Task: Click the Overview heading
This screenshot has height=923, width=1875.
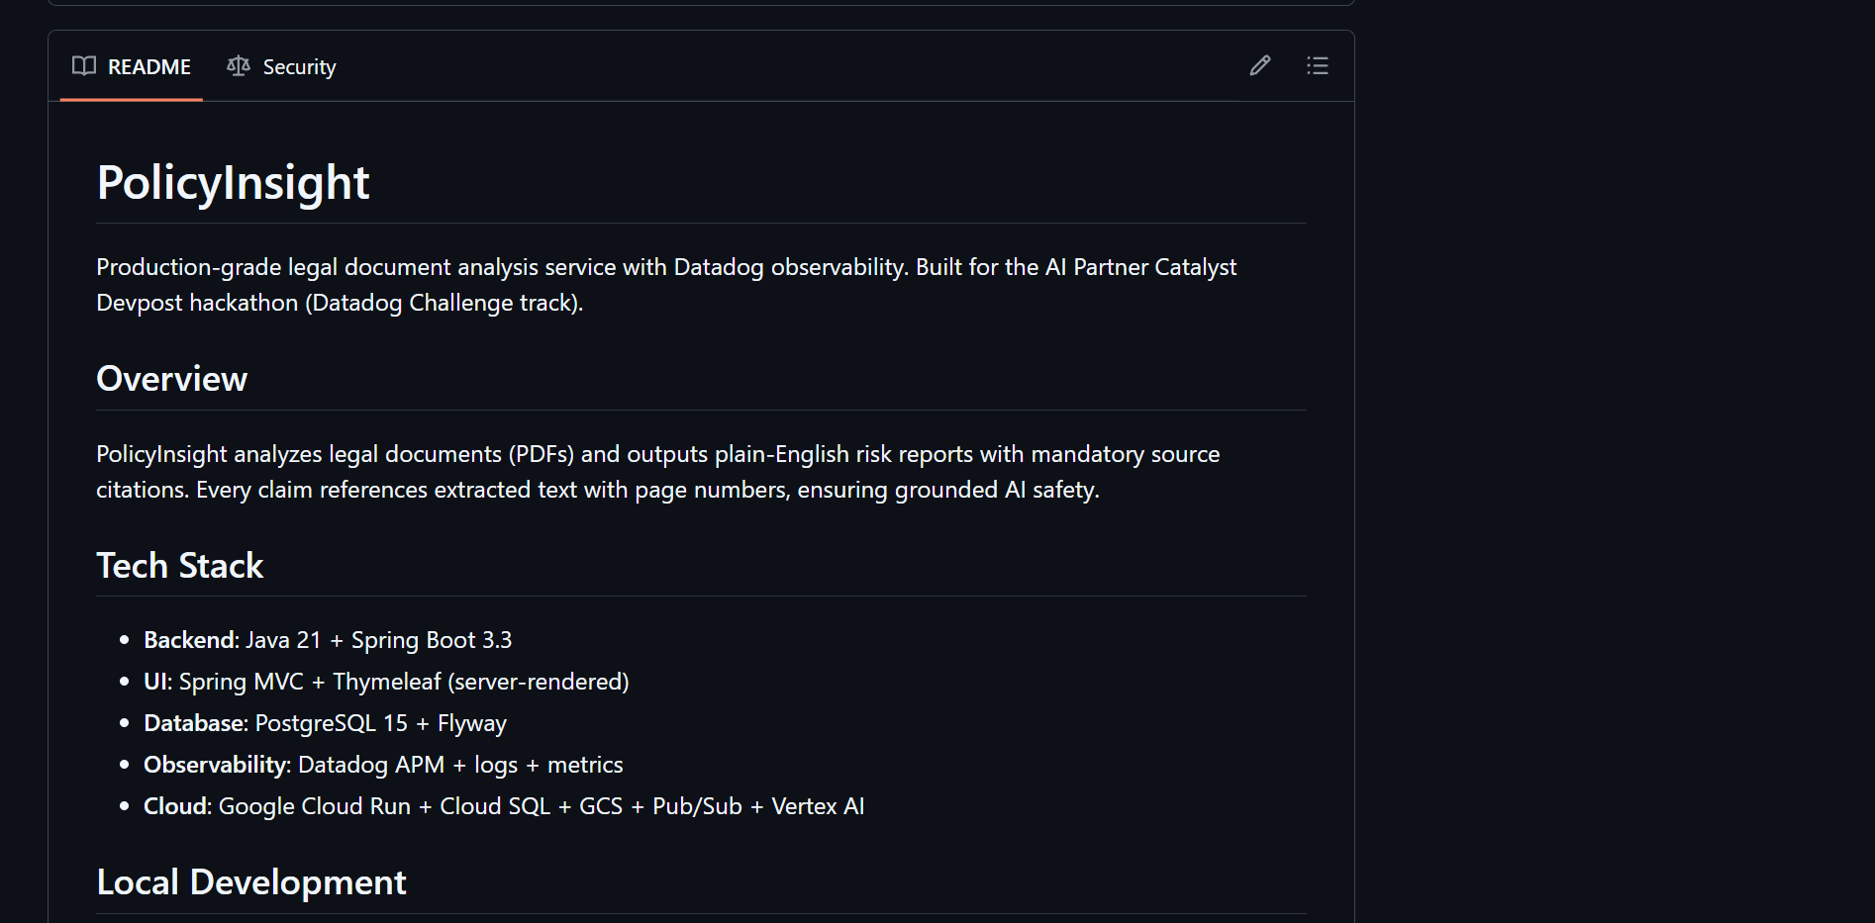Action: [172, 379]
